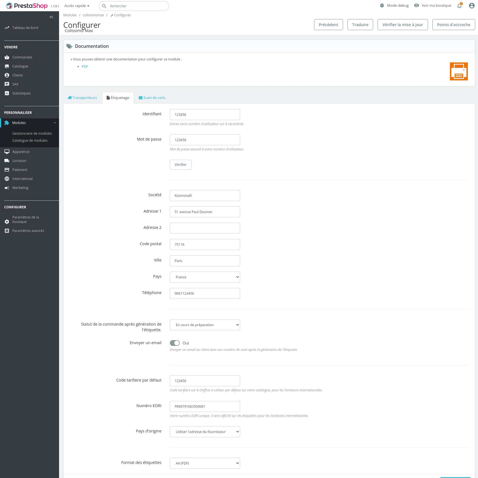Expand the order status dropdown 'En cours de préparation'
The width and height of the screenshot is (478, 478).
pos(205,325)
